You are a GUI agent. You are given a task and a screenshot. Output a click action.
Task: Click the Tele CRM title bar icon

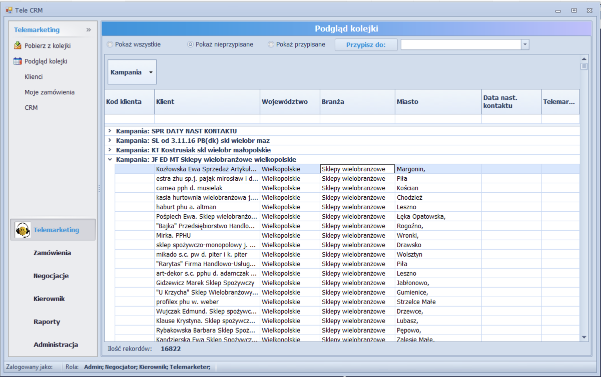coord(9,9)
